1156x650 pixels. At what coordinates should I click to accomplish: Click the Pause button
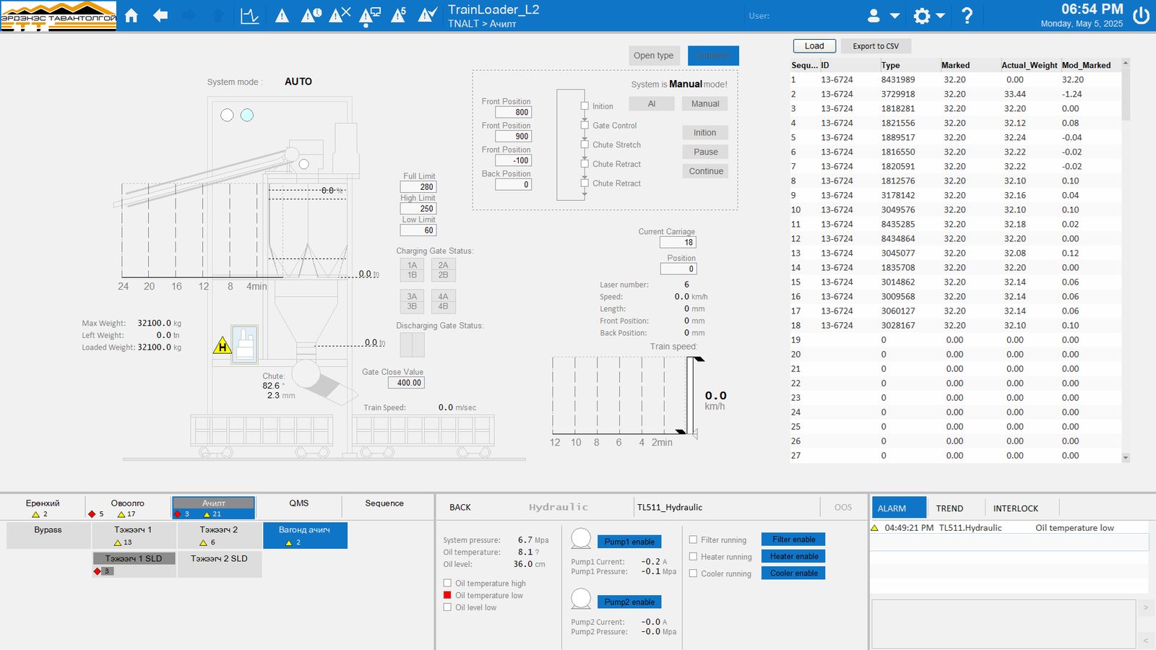point(706,152)
